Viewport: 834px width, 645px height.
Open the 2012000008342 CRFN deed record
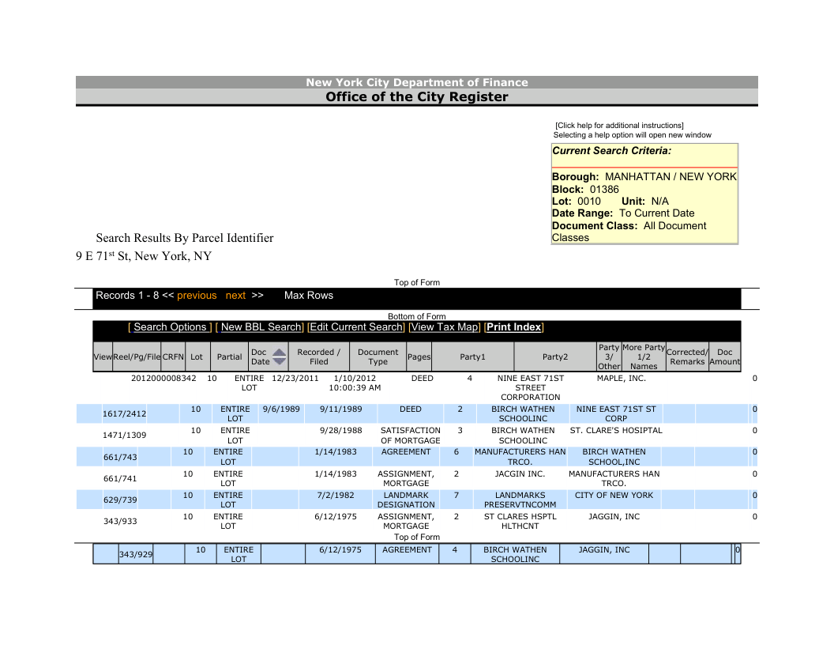tap(163, 379)
